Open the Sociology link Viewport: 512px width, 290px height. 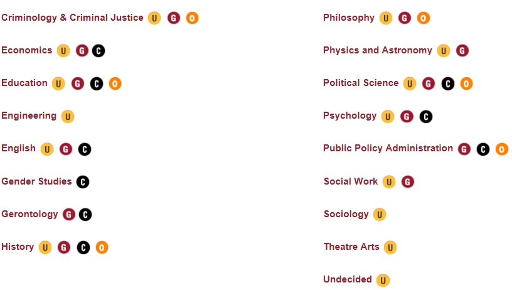click(x=346, y=214)
